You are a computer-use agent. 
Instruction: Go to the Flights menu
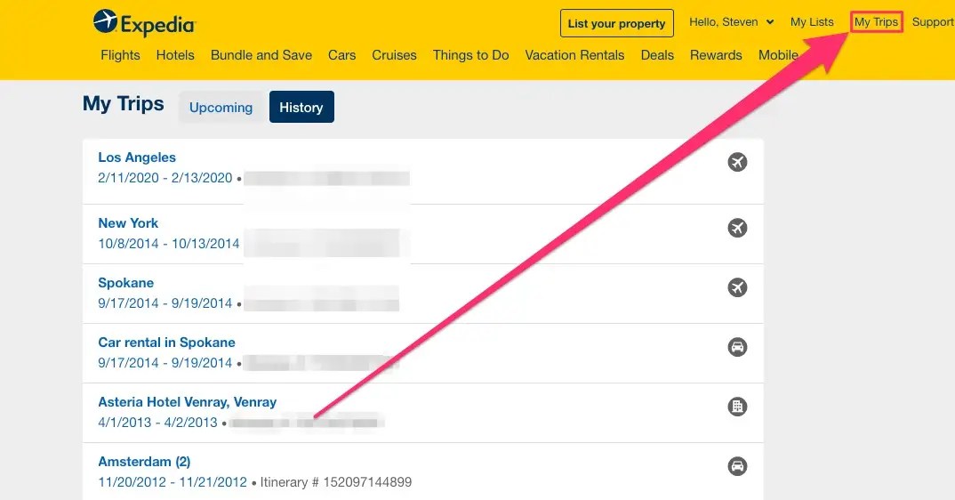point(120,55)
